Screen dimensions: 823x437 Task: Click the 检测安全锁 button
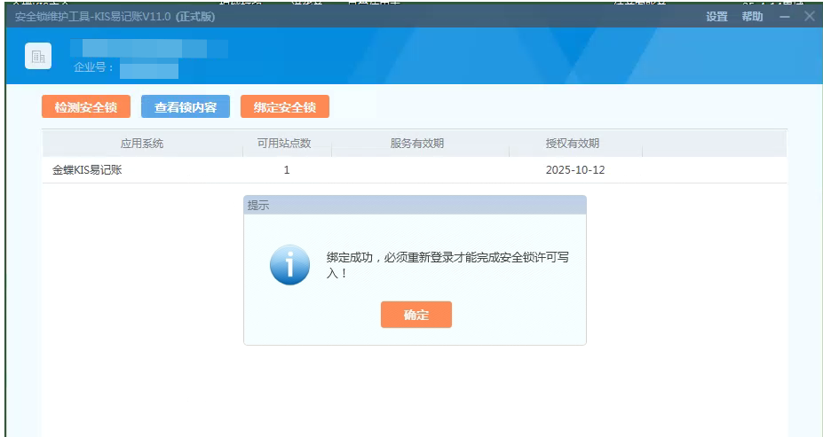[x=86, y=107]
